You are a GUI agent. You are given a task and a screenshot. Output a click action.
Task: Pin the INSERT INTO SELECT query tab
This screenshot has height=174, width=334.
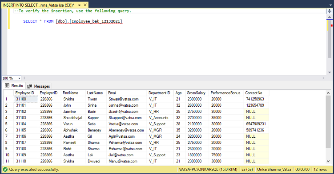pos(79,5)
